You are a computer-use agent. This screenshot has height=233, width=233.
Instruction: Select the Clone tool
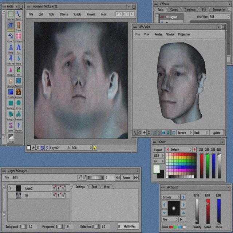[11, 37]
